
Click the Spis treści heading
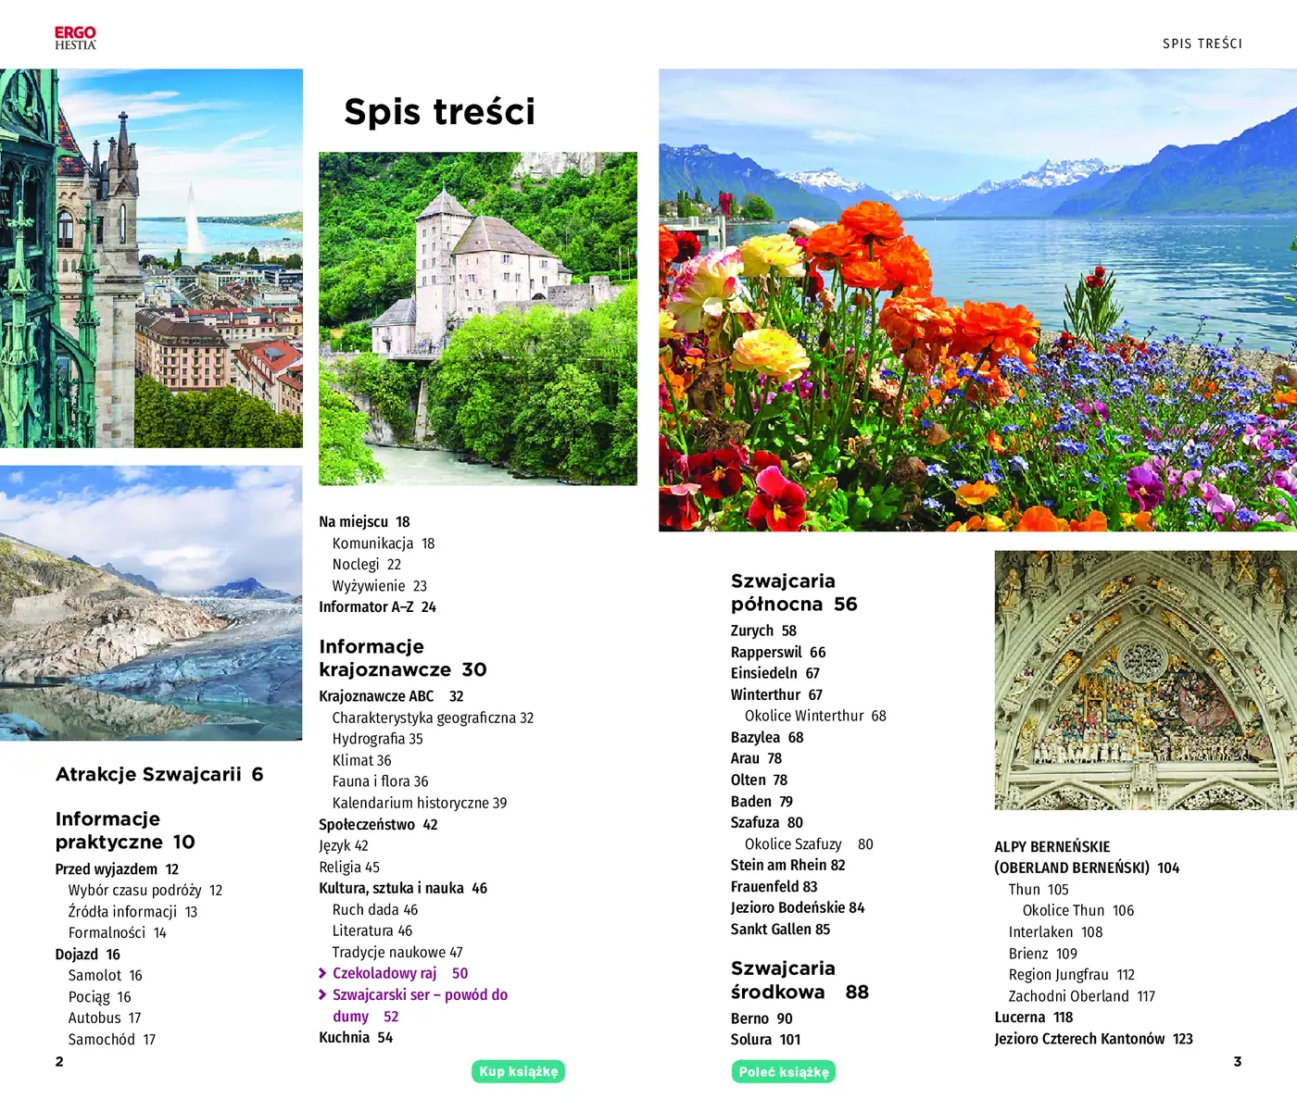click(x=439, y=111)
